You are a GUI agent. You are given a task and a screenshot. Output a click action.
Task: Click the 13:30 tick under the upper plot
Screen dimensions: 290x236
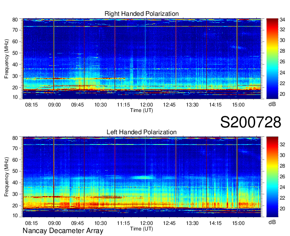[x=192, y=105]
